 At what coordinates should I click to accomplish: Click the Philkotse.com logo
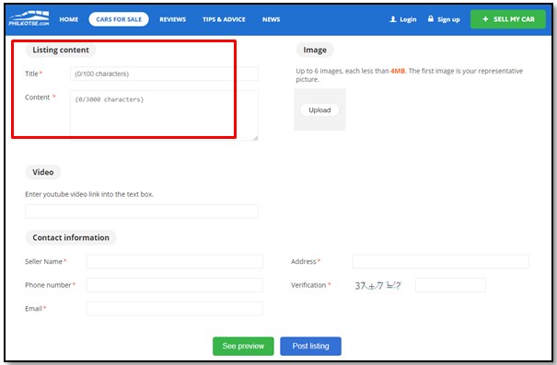click(29, 18)
